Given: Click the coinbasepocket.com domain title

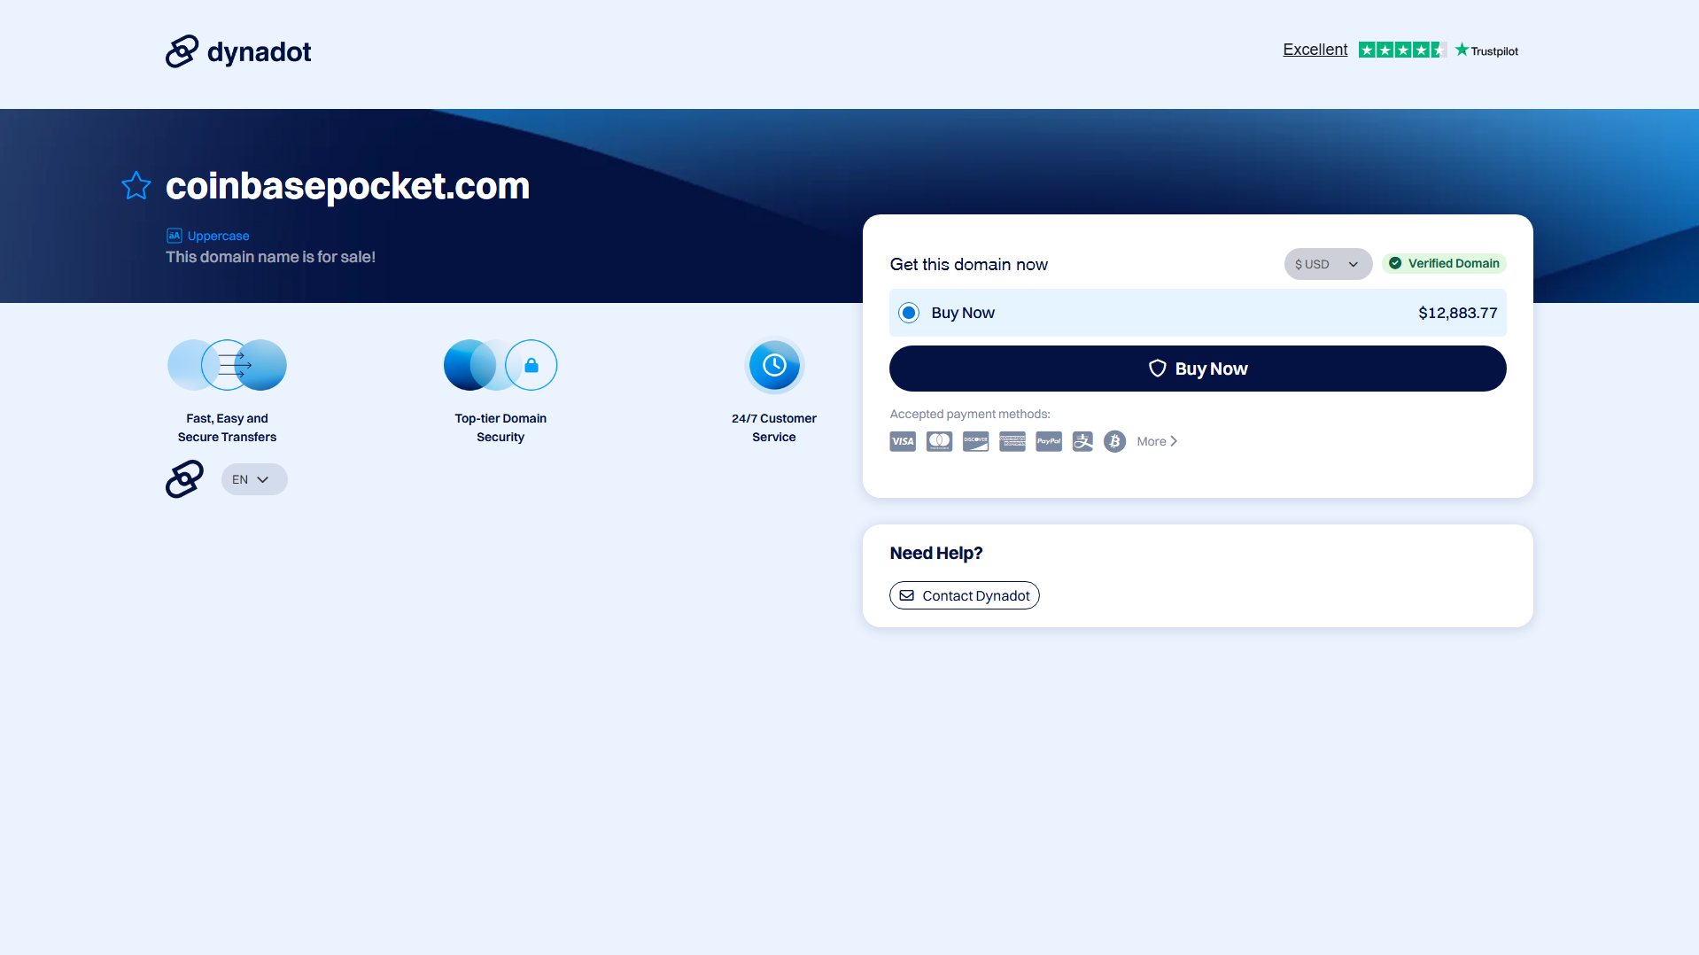Looking at the screenshot, I should coord(347,186).
